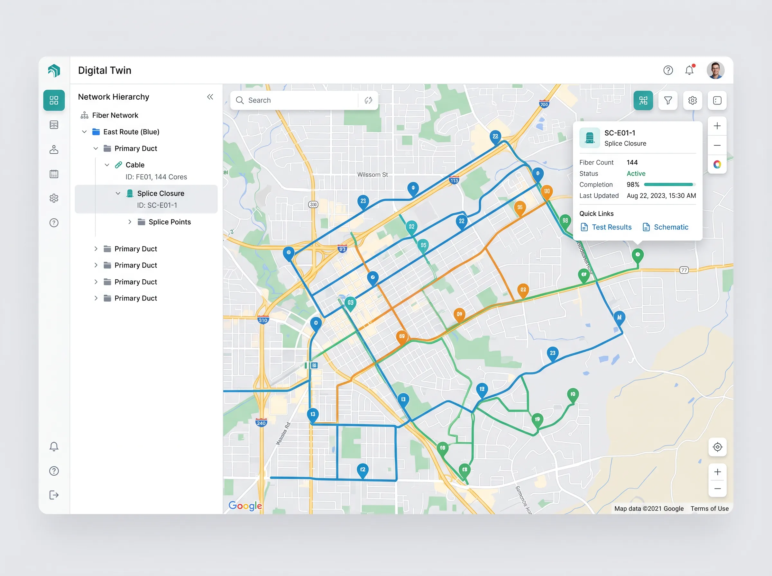Screen dimensions: 772x576
Task: Open the dashboard grid icon in sidebar
Action: (x=54, y=100)
